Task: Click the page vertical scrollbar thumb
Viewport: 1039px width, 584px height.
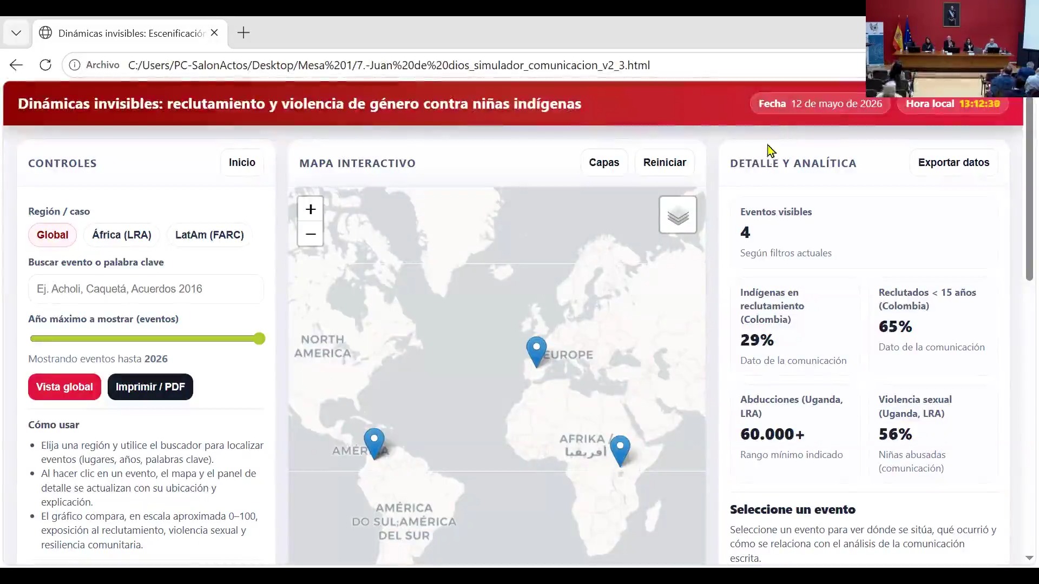Action: pos(1029,189)
